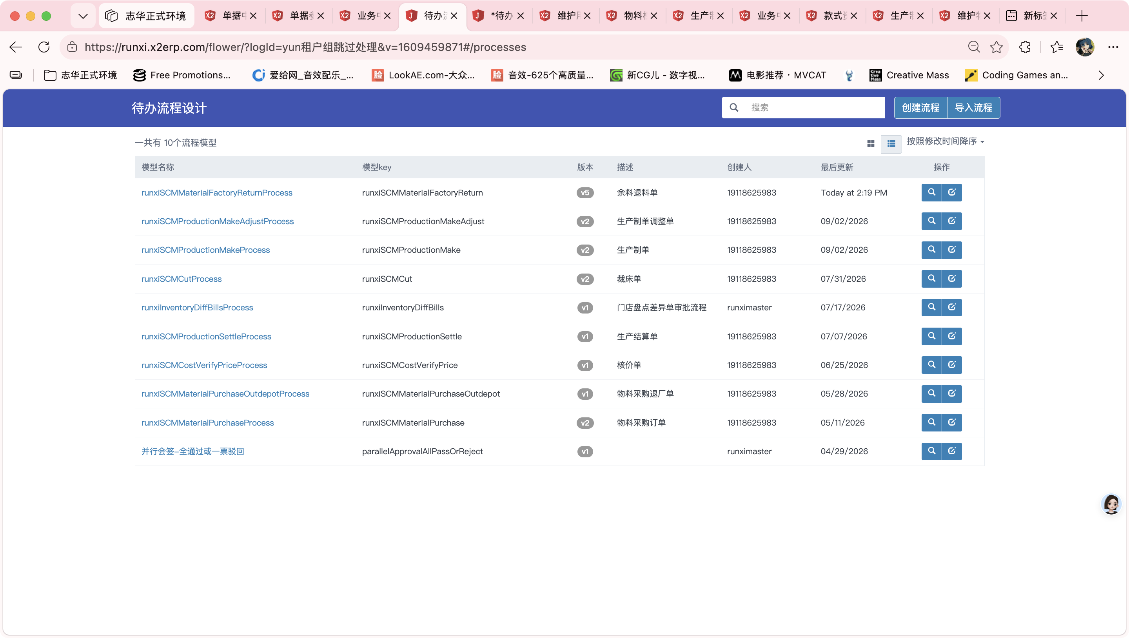
Task: Edit runxiSCMCutProcess via pencil icon
Action: coord(952,279)
